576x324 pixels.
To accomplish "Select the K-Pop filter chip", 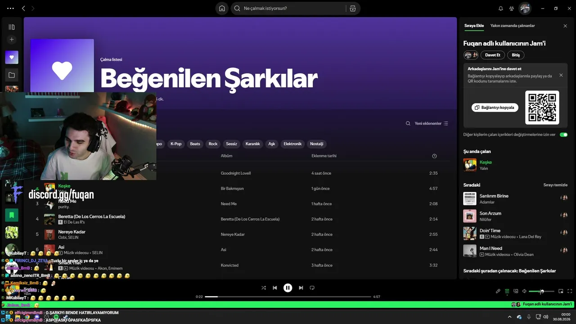I will [x=176, y=144].
